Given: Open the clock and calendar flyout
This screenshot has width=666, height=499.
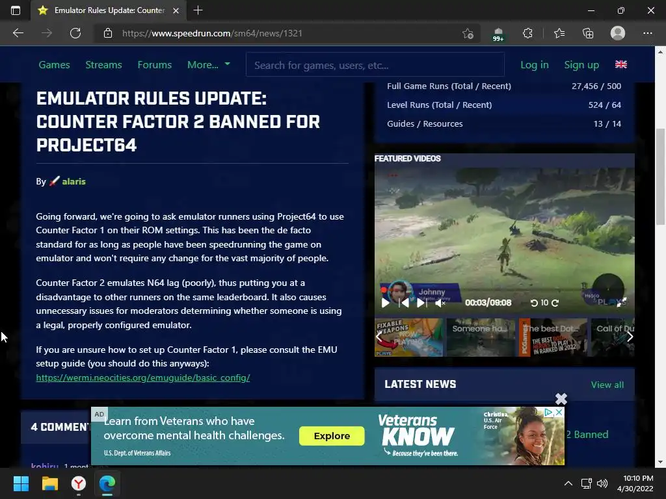Looking at the screenshot, I should 635,483.
